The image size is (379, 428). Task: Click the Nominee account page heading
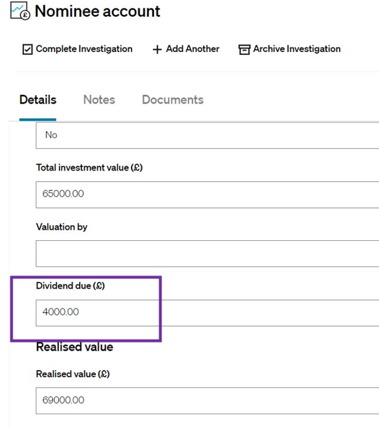click(x=98, y=11)
